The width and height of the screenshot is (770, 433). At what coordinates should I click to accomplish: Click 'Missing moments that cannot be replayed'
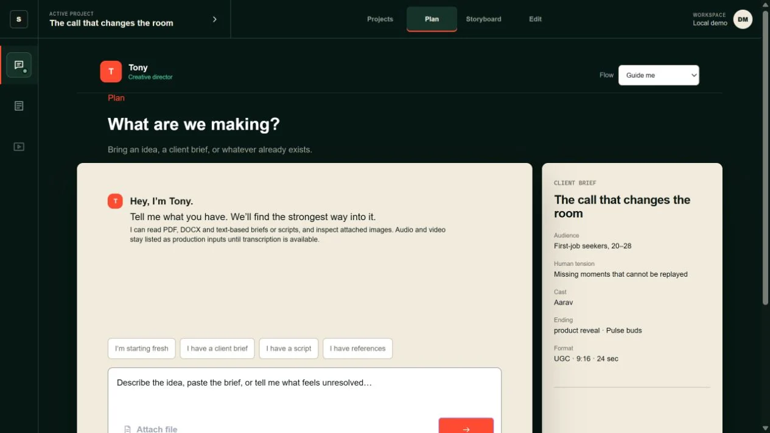tap(621, 274)
